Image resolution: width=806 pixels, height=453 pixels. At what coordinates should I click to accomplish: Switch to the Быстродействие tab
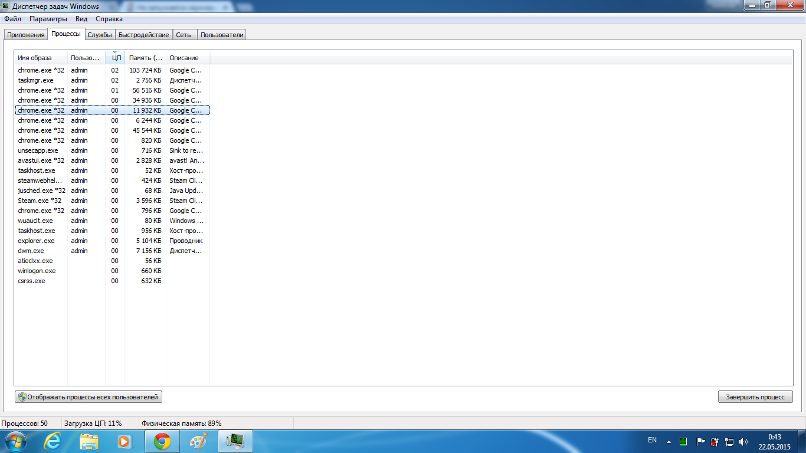coord(144,35)
